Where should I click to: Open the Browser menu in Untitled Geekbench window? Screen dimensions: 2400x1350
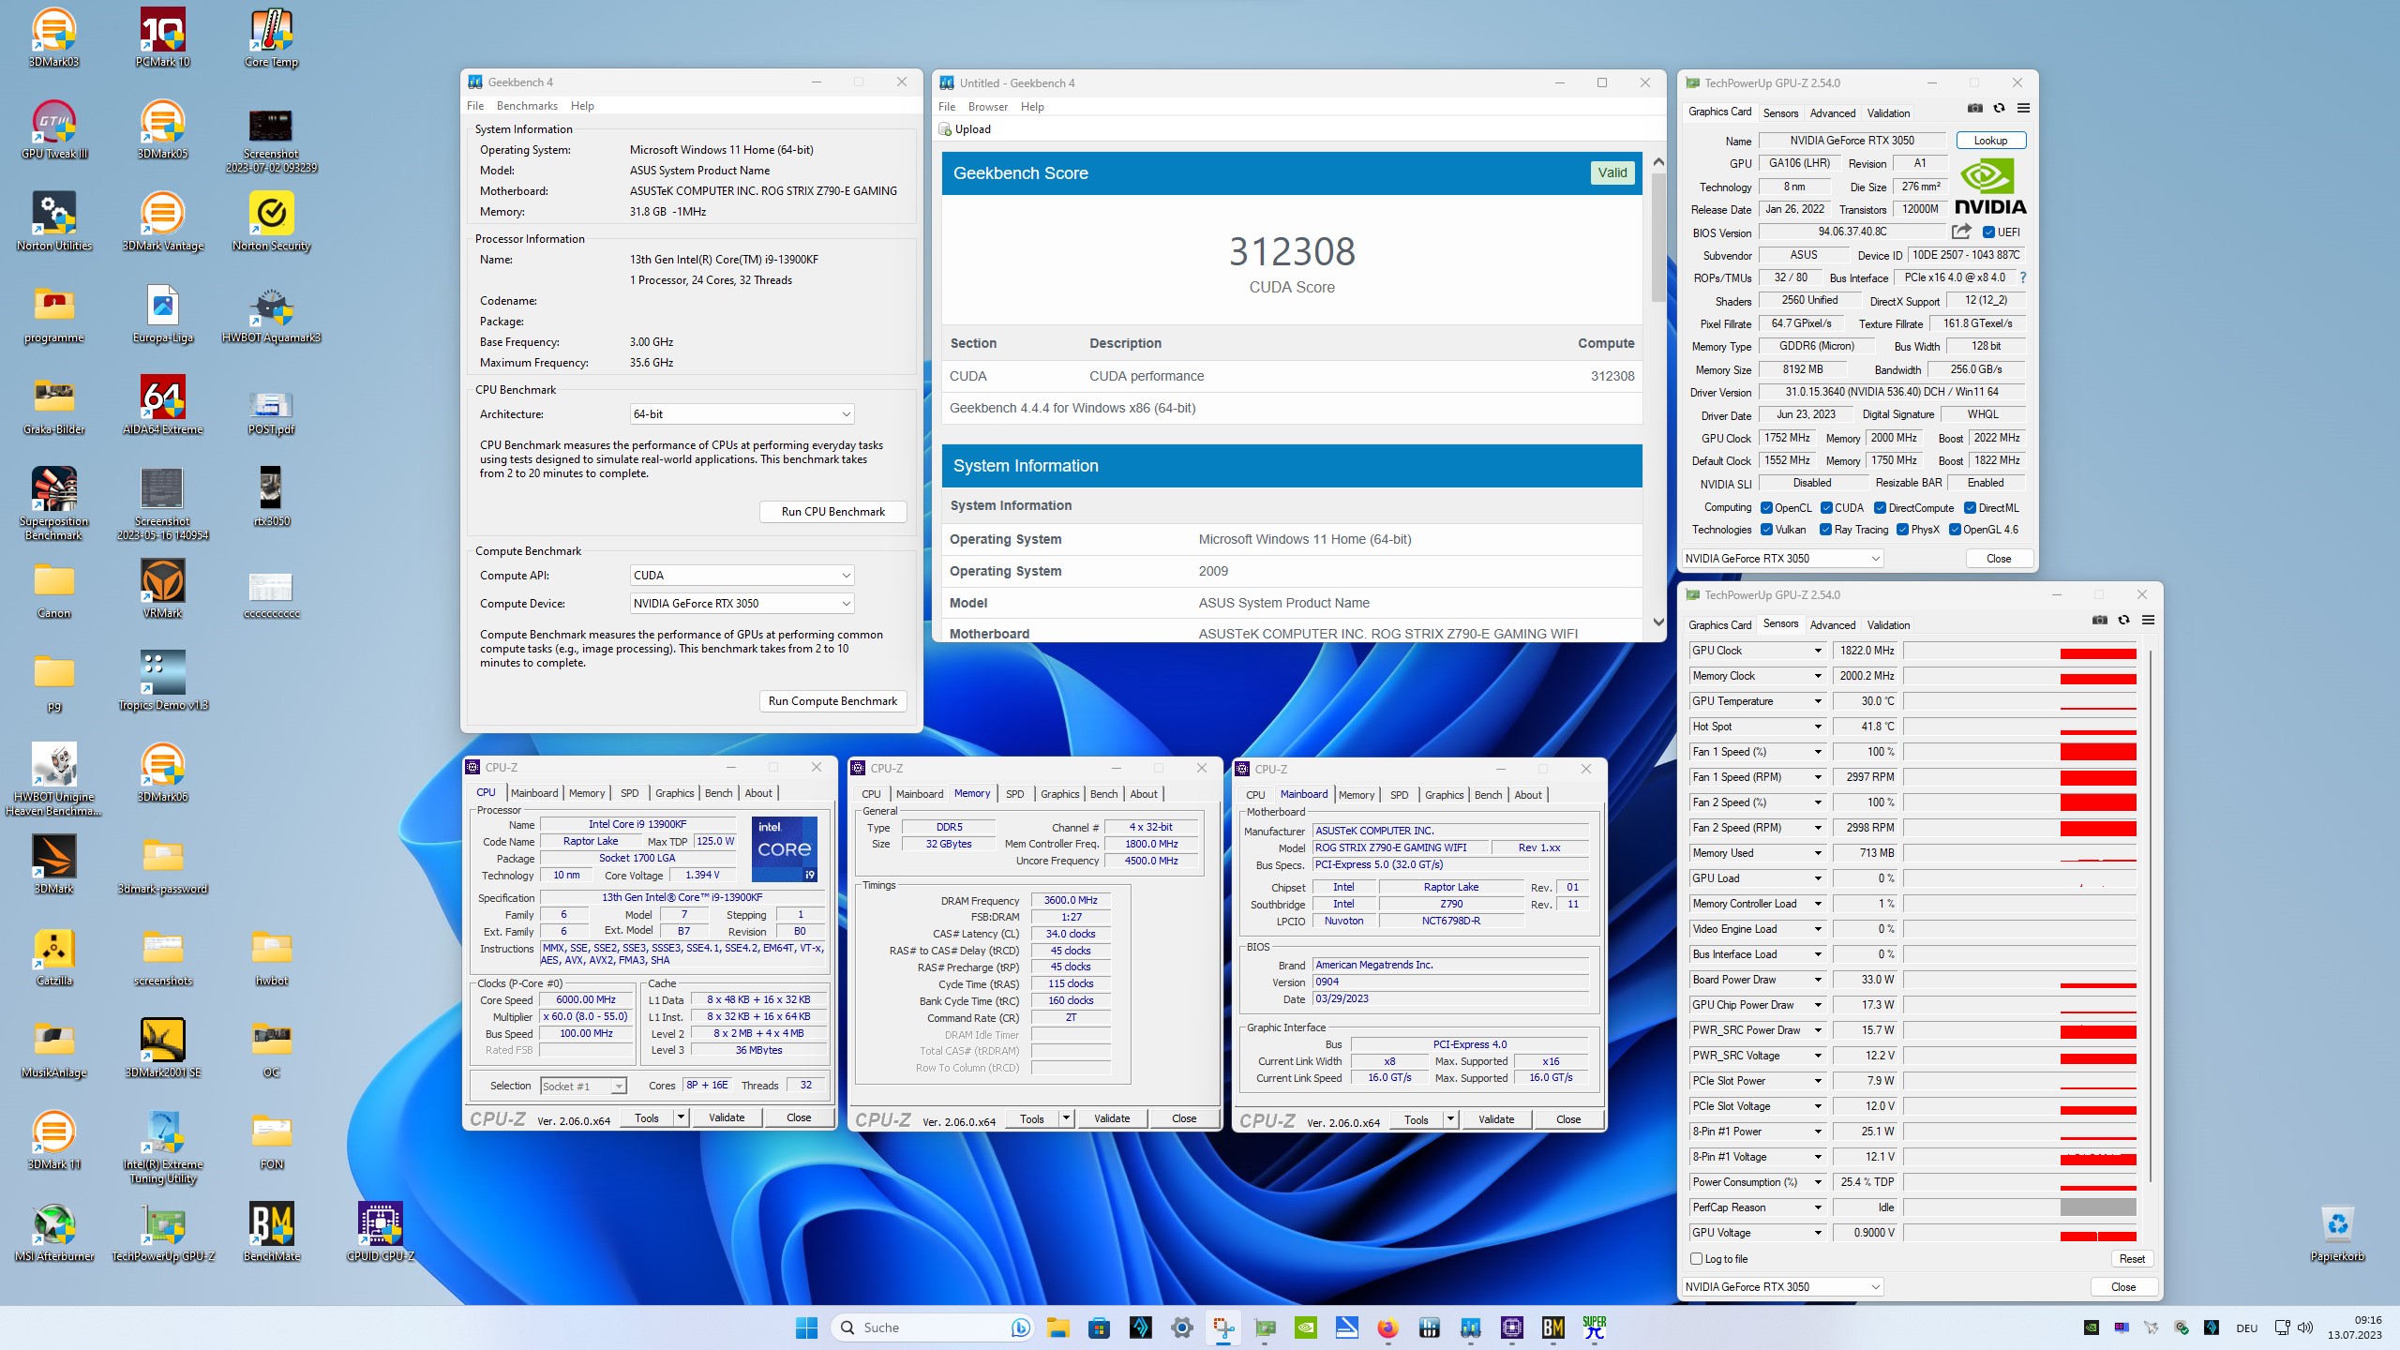tap(988, 107)
